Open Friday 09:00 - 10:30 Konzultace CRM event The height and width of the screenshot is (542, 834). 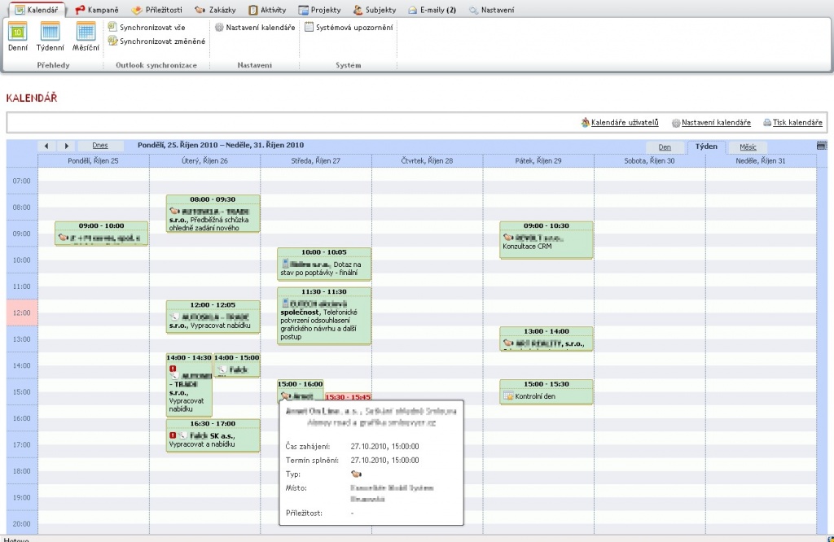[x=546, y=239]
